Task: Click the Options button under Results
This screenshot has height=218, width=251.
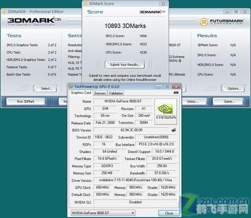Action: (233, 89)
